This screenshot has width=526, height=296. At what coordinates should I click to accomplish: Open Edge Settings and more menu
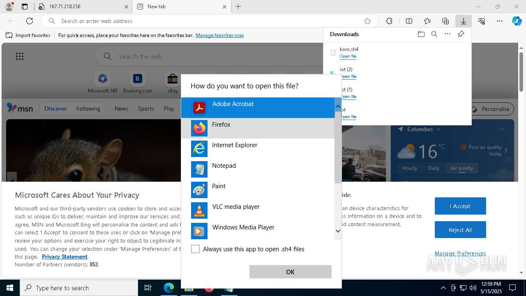click(500, 21)
